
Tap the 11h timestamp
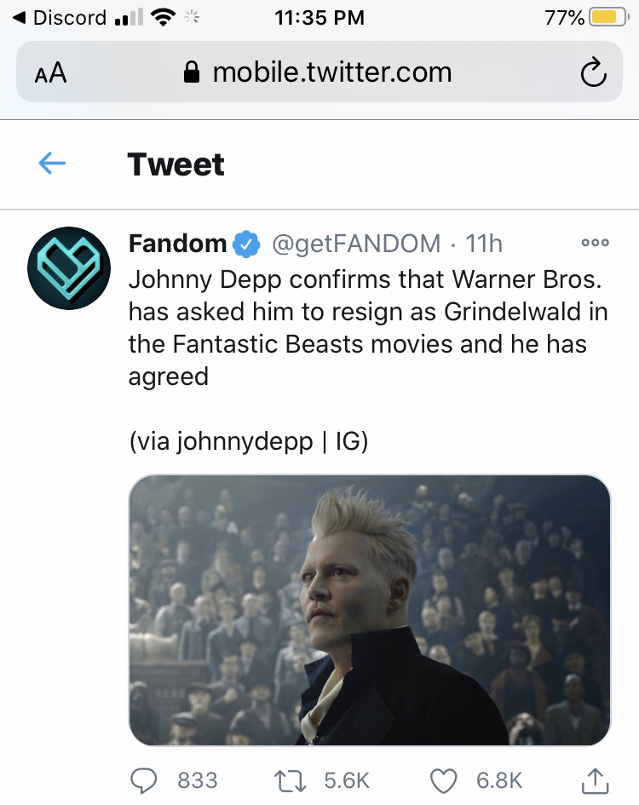pyautogui.click(x=484, y=244)
